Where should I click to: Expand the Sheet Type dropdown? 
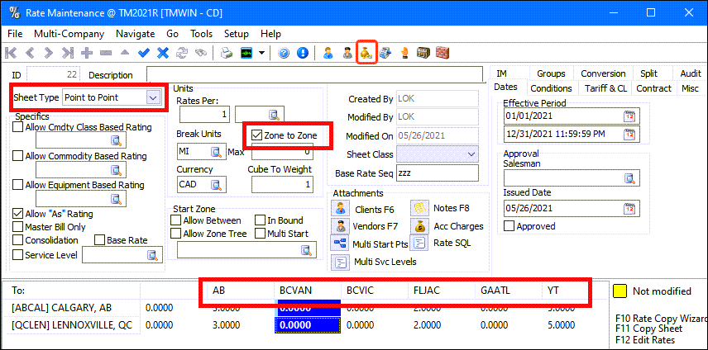tap(151, 97)
